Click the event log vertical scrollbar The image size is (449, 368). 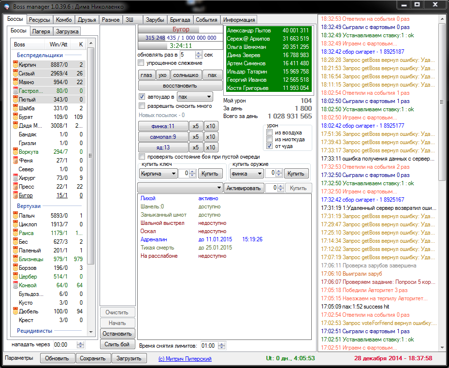[x=442, y=183]
